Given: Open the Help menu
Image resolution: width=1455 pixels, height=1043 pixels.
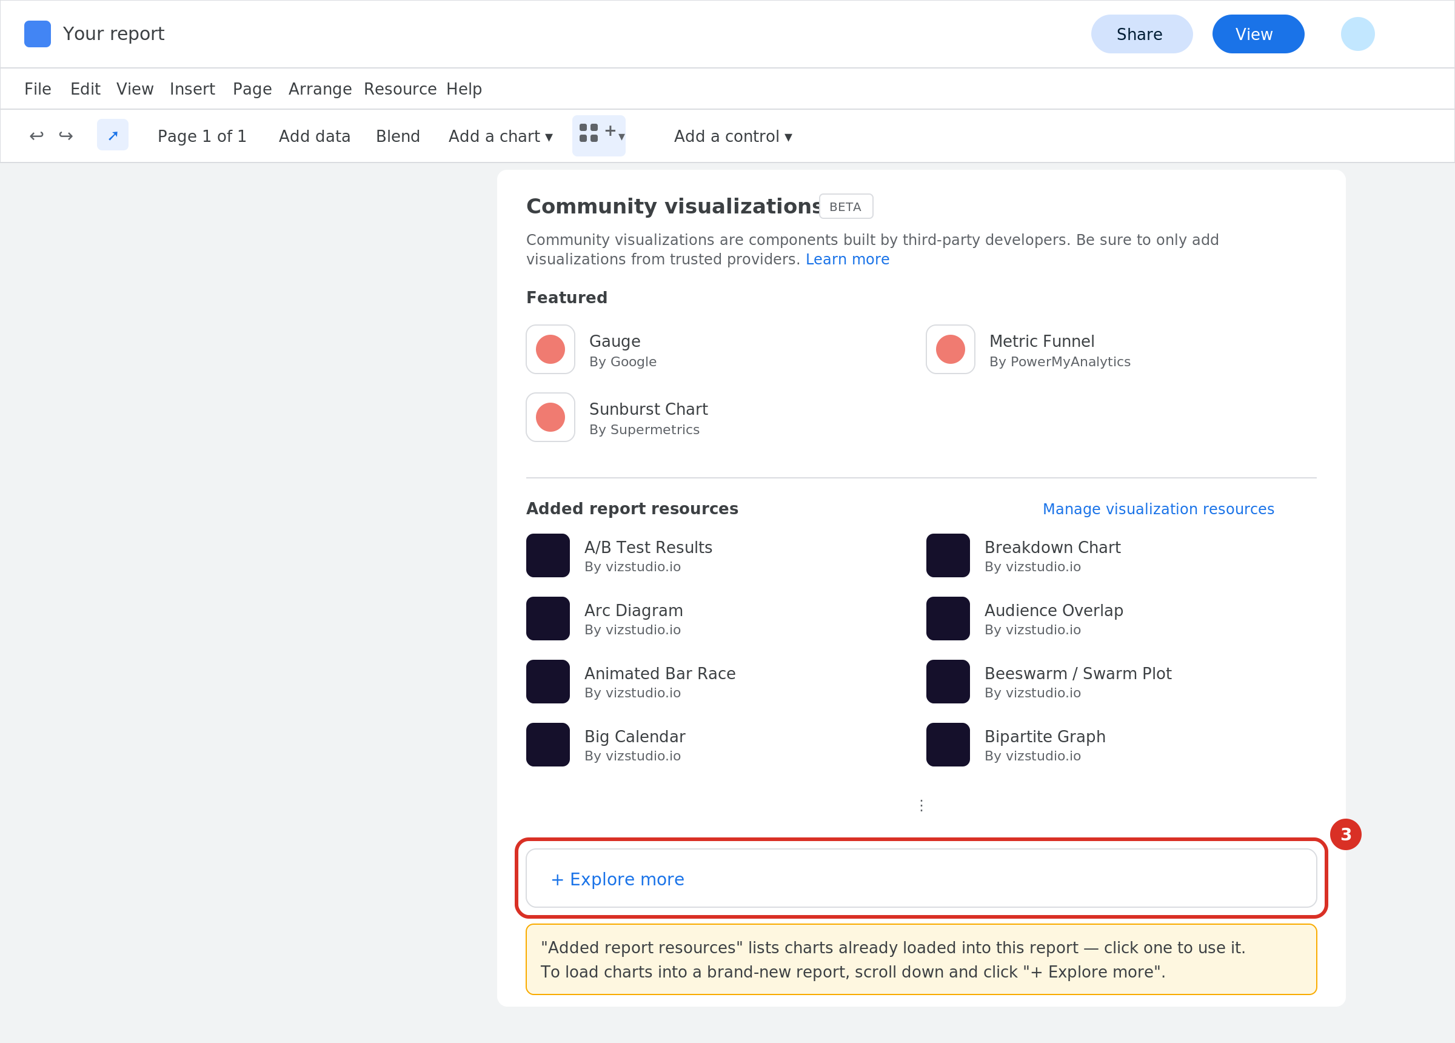Looking at the screenshot, I should point(464,89).
